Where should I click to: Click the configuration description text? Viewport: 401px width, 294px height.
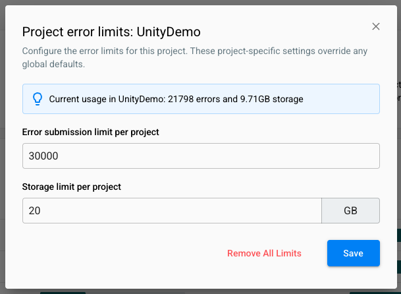[194, 51]
